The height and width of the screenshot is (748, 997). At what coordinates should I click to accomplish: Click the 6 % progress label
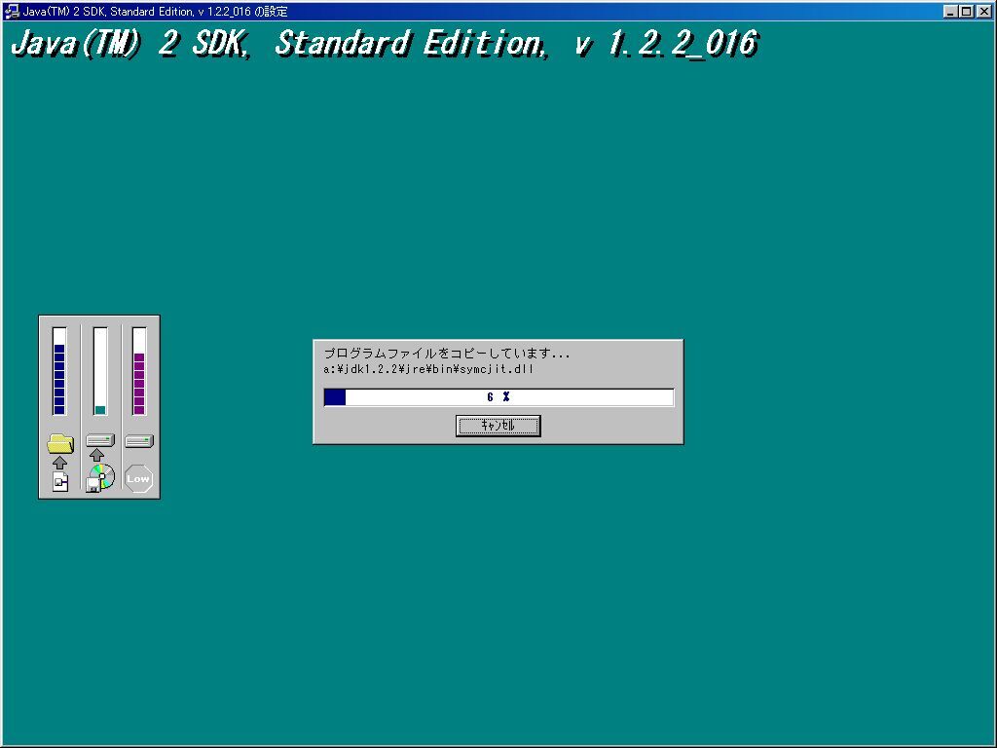(x=498, y=397)
